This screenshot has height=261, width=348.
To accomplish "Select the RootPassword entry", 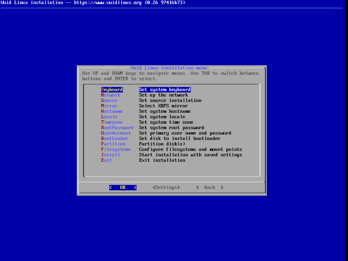I will click(117, 127).
